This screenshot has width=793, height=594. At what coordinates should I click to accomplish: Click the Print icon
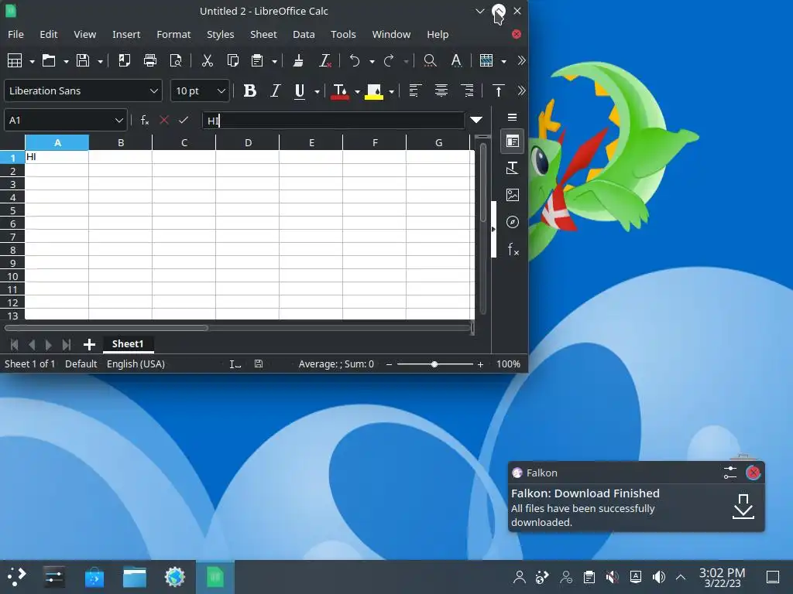150,60
